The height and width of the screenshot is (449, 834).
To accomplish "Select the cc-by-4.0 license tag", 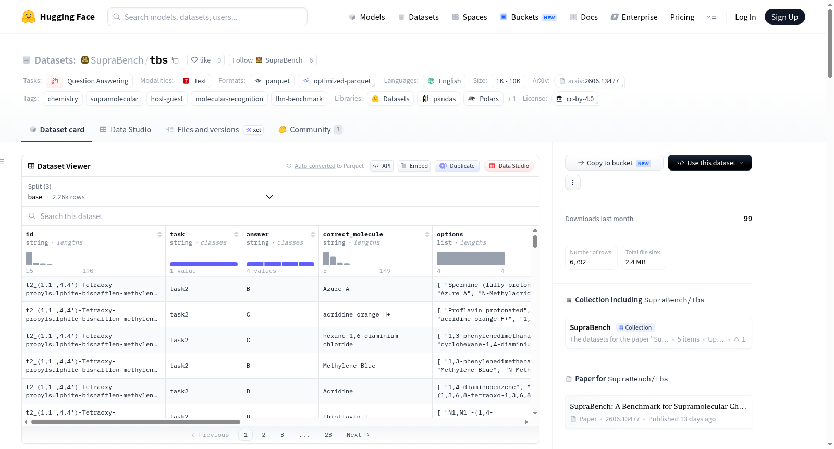I will tap(575, 99).
